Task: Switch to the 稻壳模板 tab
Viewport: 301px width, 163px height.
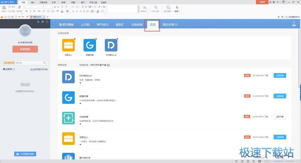Action: tap(67, 24)
